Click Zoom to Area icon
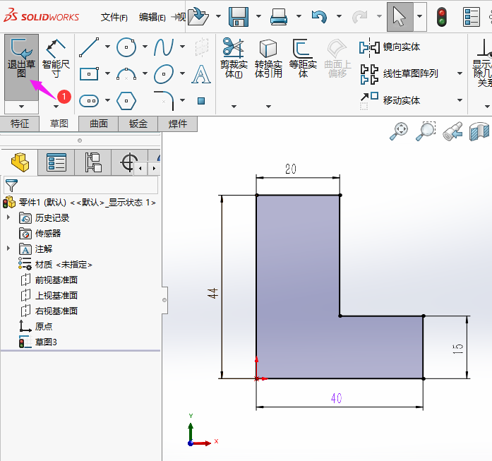The width and height of the screenshot is (492, 461). (x=426, y=131)
